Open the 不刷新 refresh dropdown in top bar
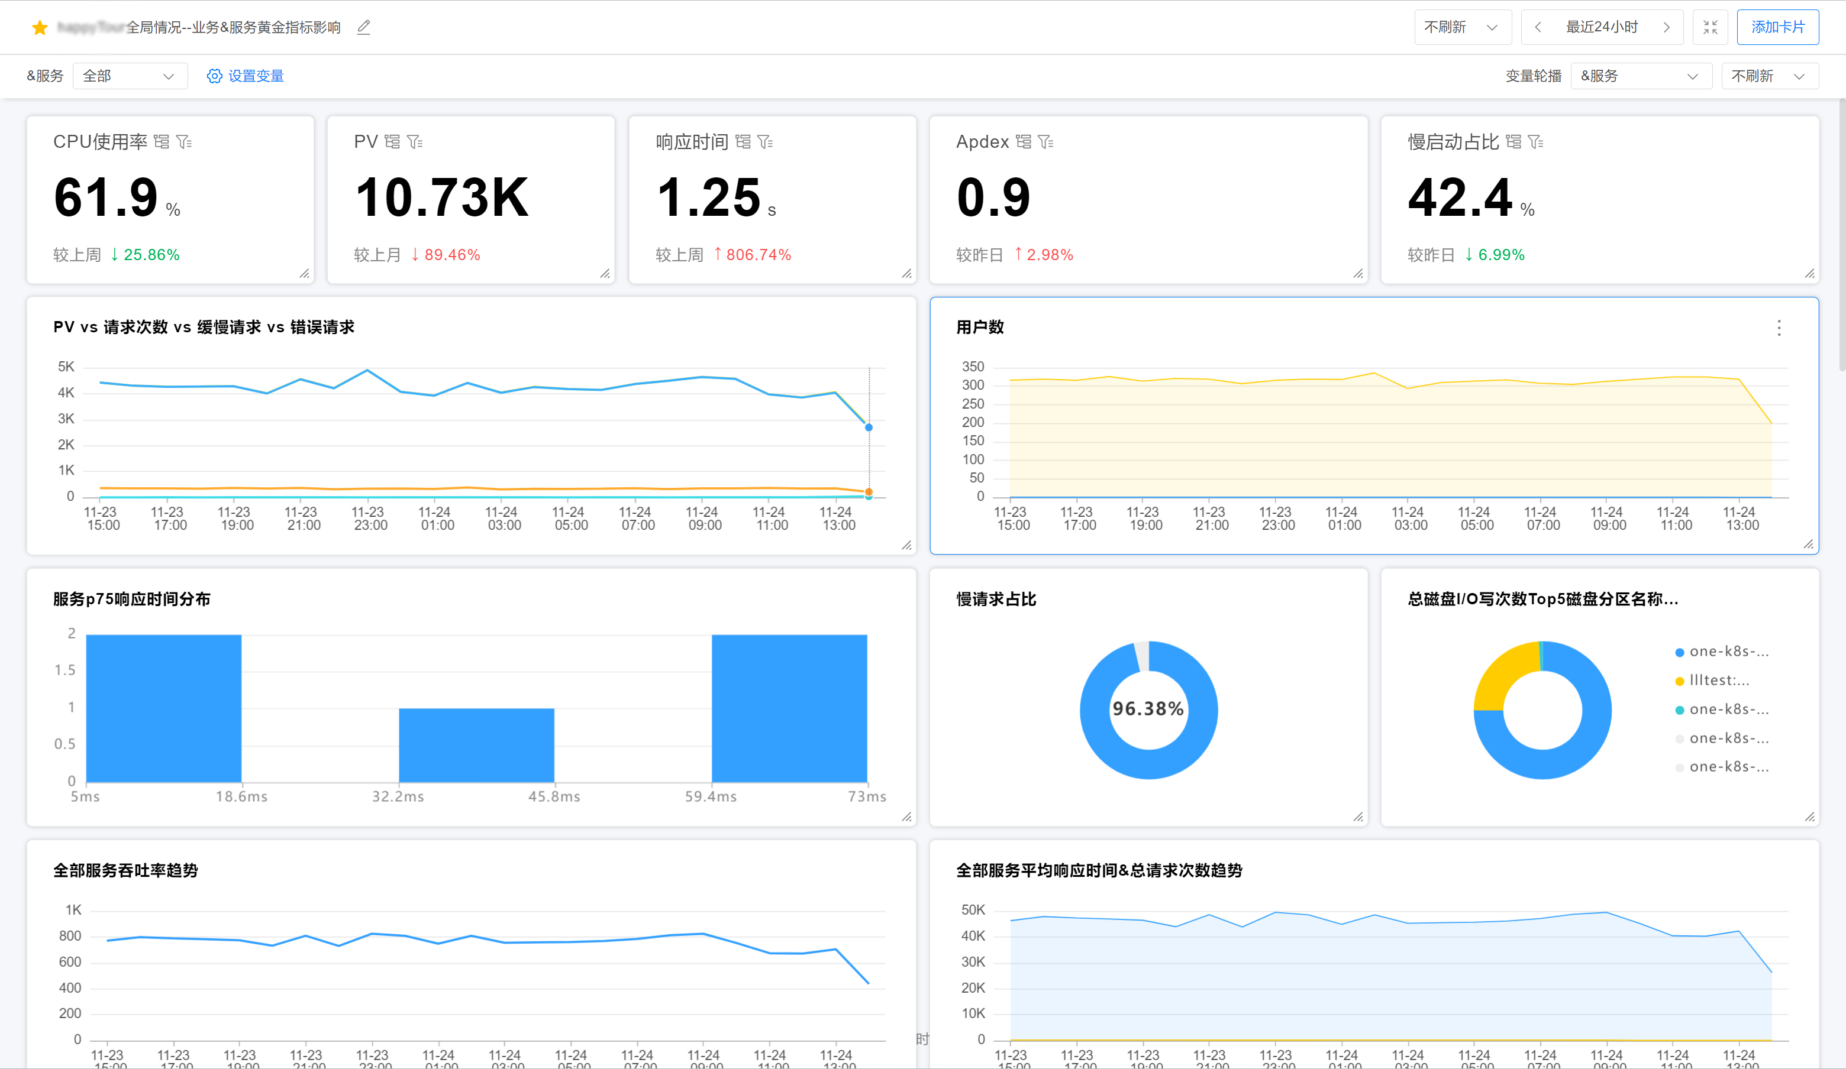The width and height of the screenshot is (1846, 1069). coord(1461,28)
